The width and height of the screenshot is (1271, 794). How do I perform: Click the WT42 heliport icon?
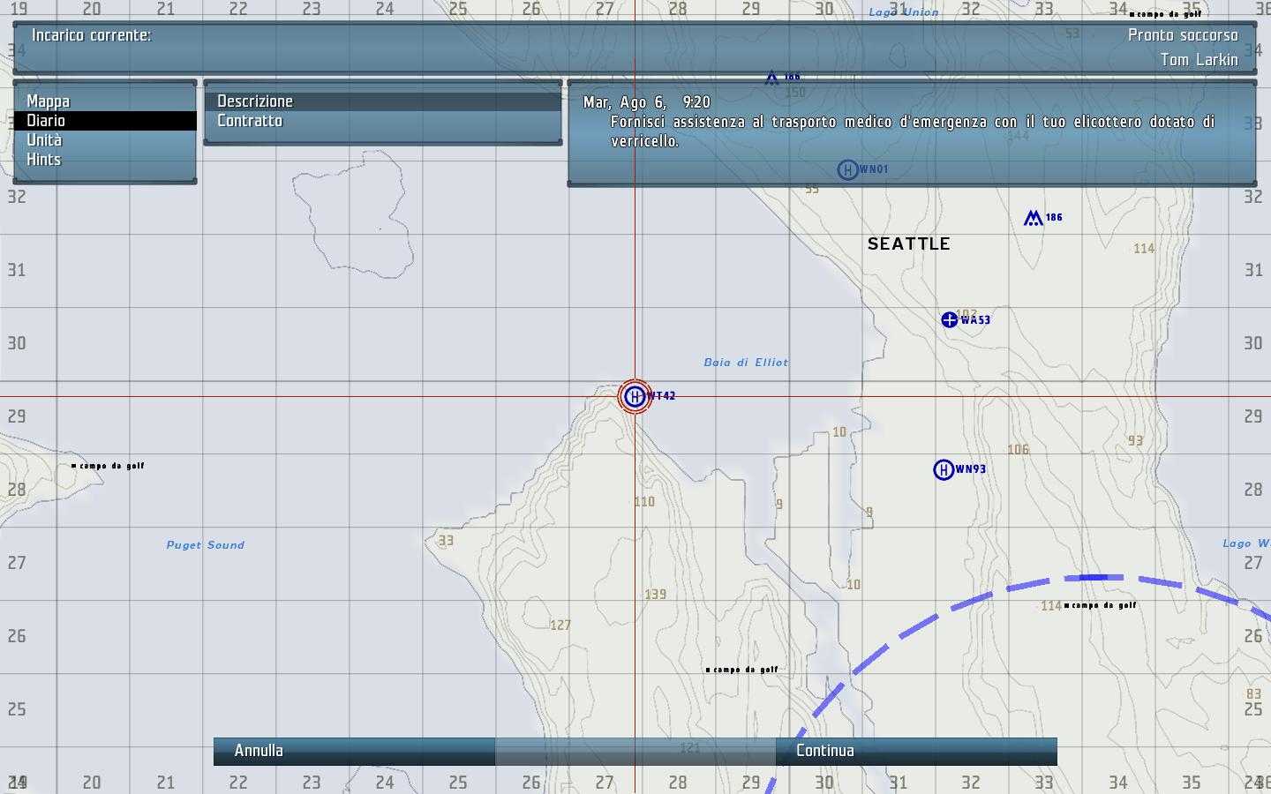[x=634, y=396]
